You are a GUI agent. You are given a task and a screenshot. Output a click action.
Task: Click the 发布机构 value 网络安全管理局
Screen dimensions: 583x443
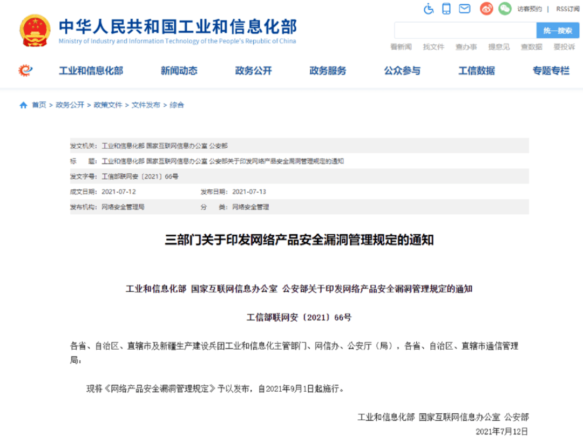tap(123, 207)
